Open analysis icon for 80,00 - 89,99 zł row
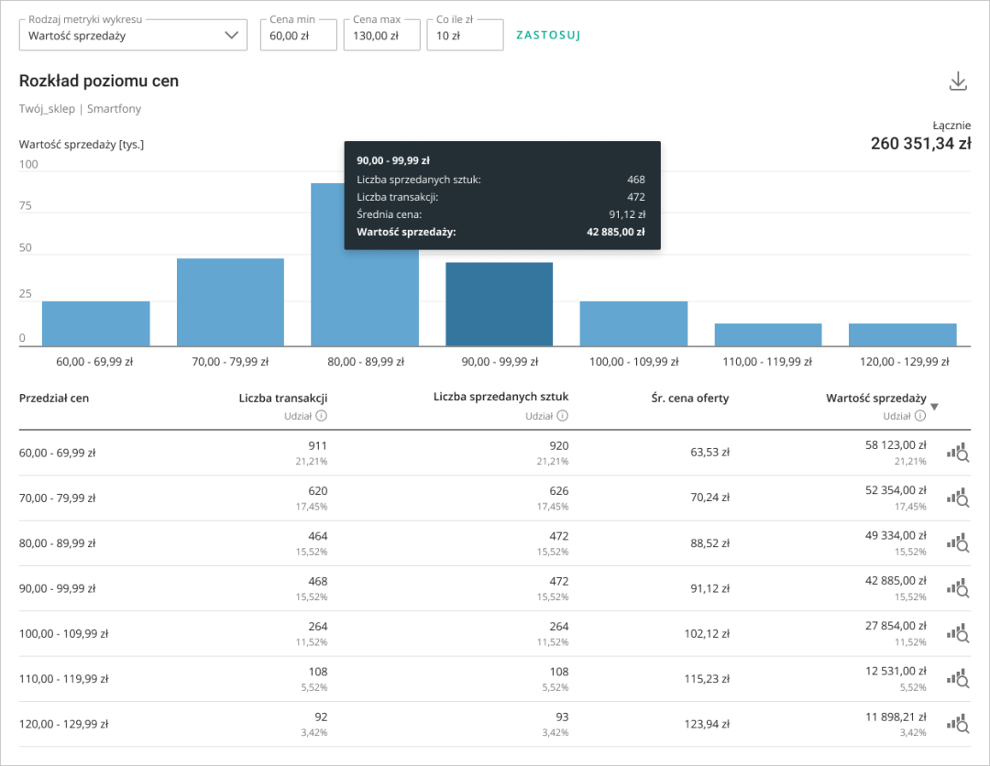990x766 pixels. (958, 543)
